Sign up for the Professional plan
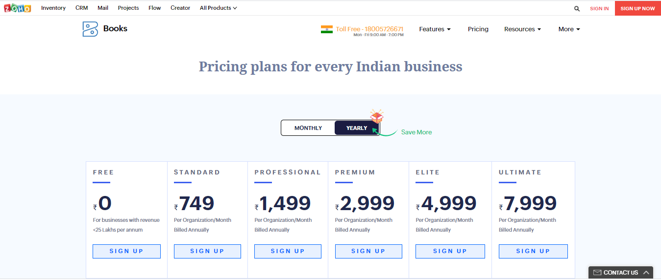The image size is (661, 280). (x=288, y=251)
